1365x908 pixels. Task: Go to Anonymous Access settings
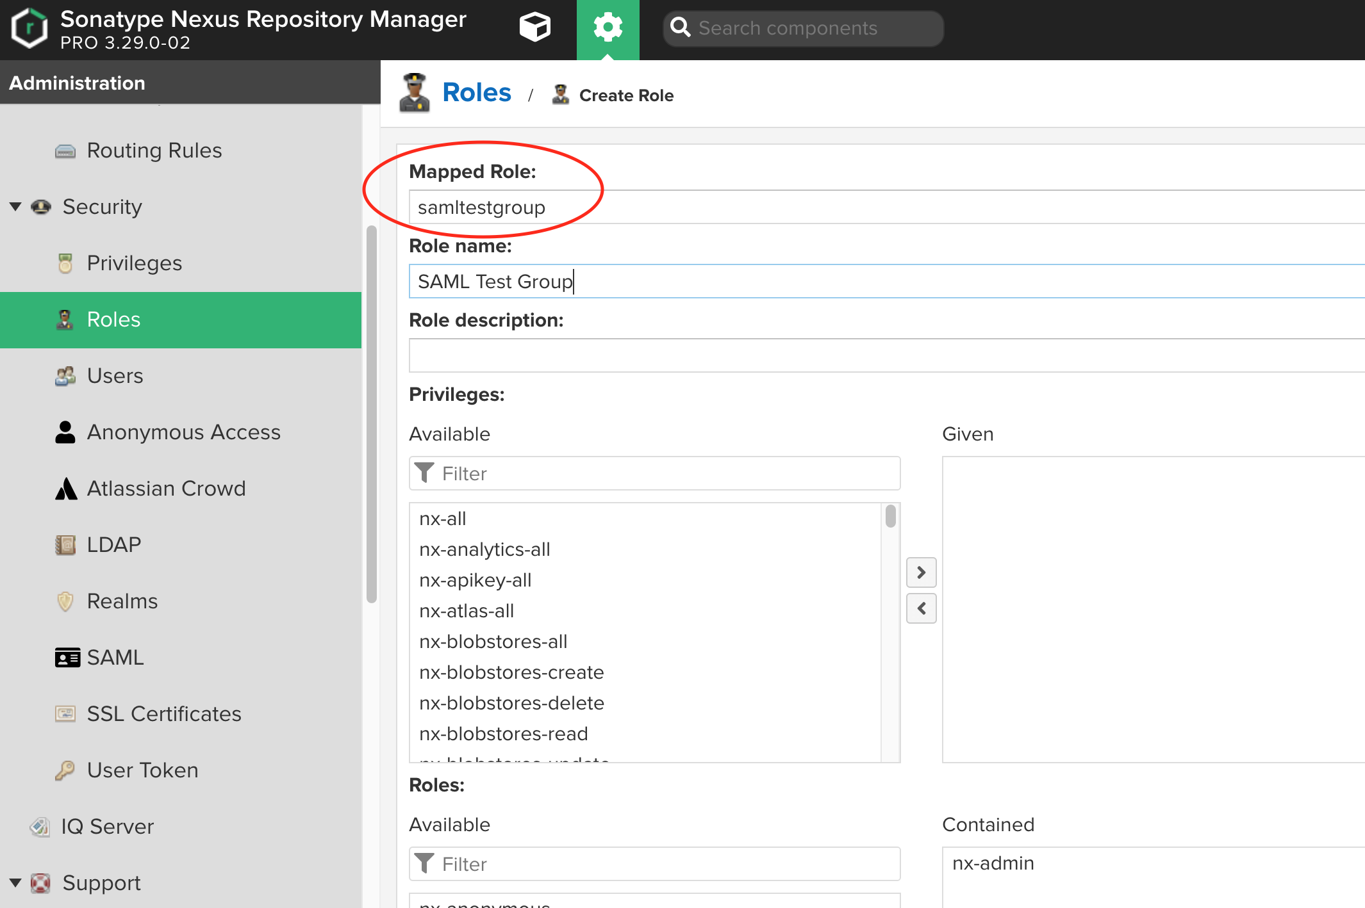183,432
